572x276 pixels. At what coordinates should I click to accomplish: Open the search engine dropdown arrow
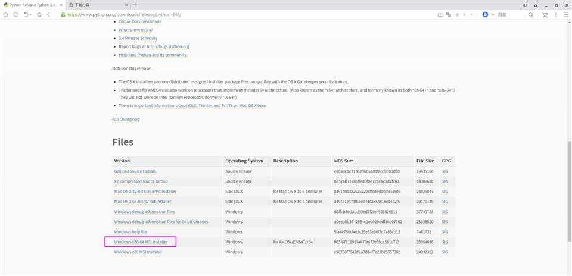(x=493, y=15)
